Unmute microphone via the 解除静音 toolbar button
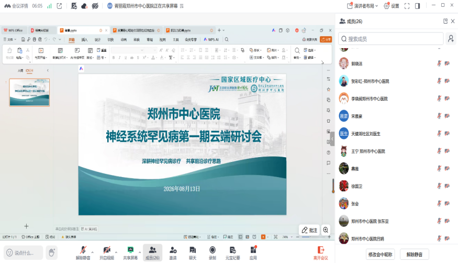The width and height of the screenshot is (458, 263). click(83, 253)
